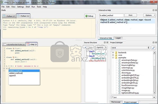Screen dimensions: 158x104
Task: Select anisotropicData.py file
Action: click(x=129, y=60)
